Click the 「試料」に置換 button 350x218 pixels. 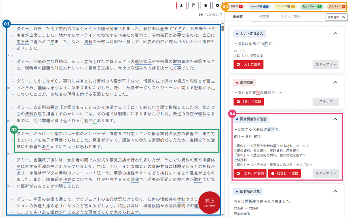point(284,173)
